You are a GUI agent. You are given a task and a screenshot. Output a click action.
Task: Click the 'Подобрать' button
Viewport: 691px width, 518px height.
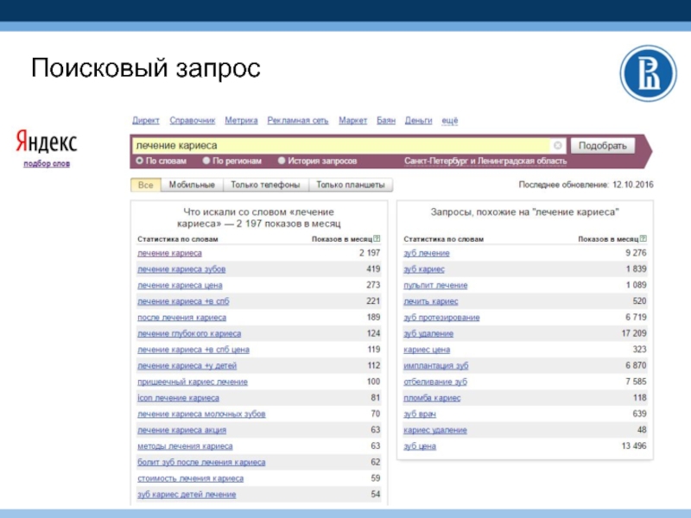coord(602,146)
